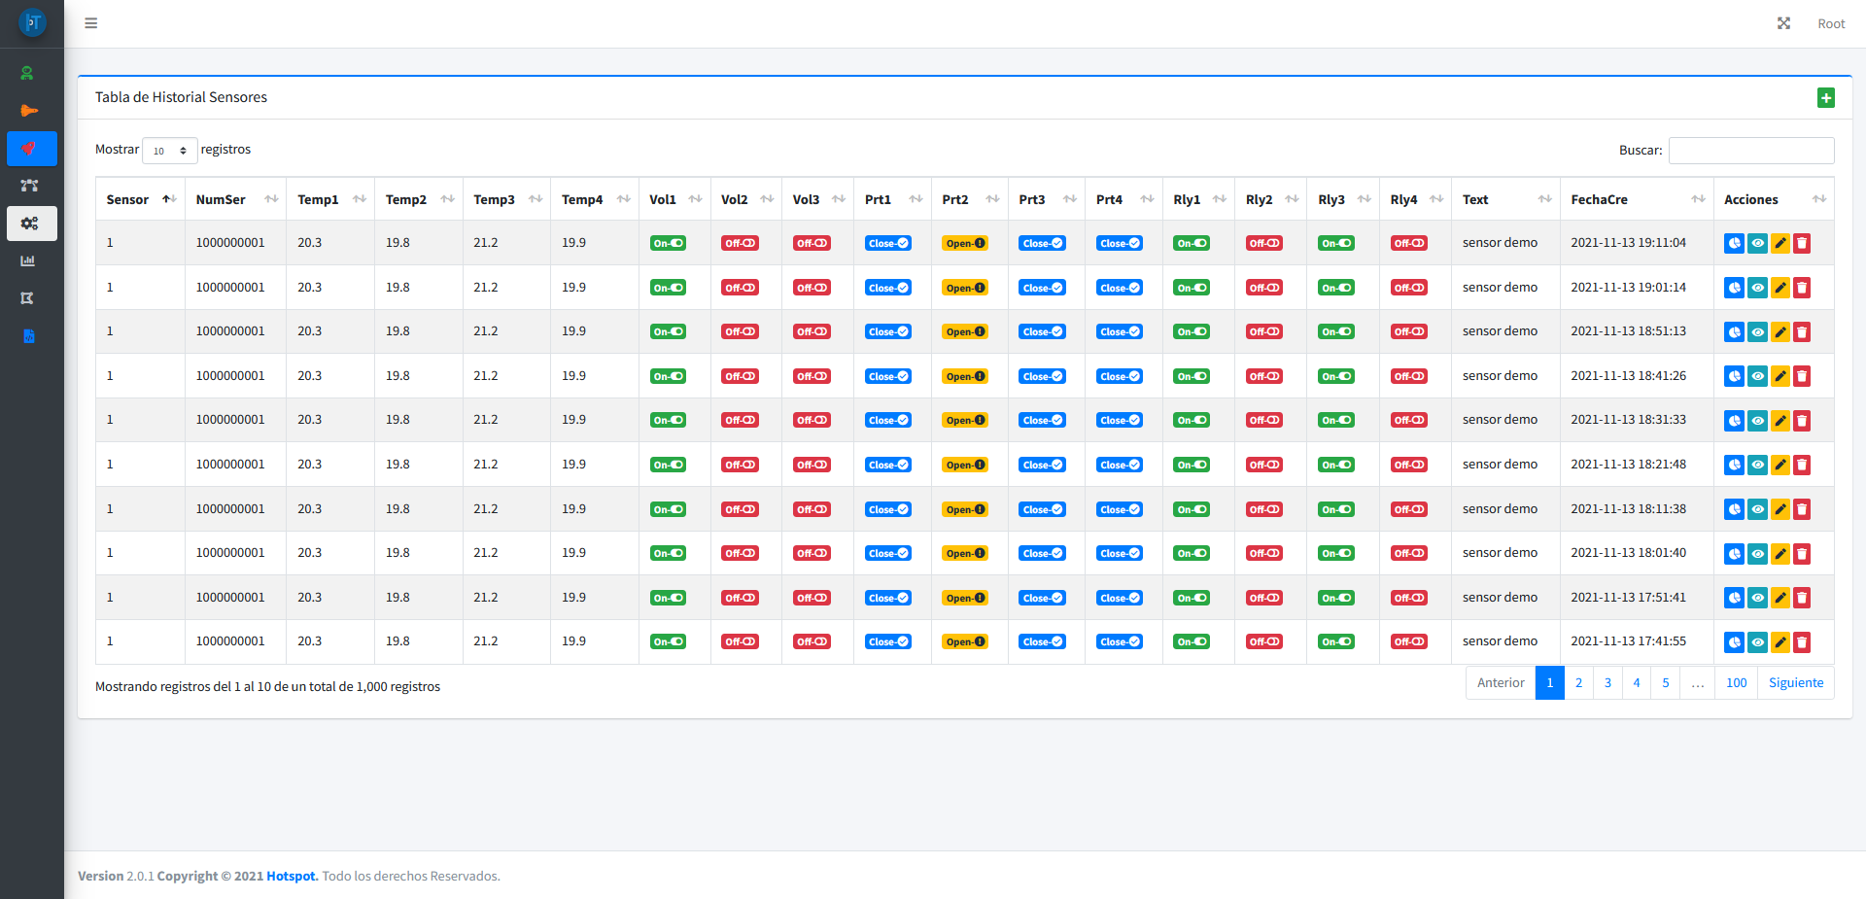Toggle the hamburger sidebar menu
The height and width of the screenshot is (899, 1866).
91,23
